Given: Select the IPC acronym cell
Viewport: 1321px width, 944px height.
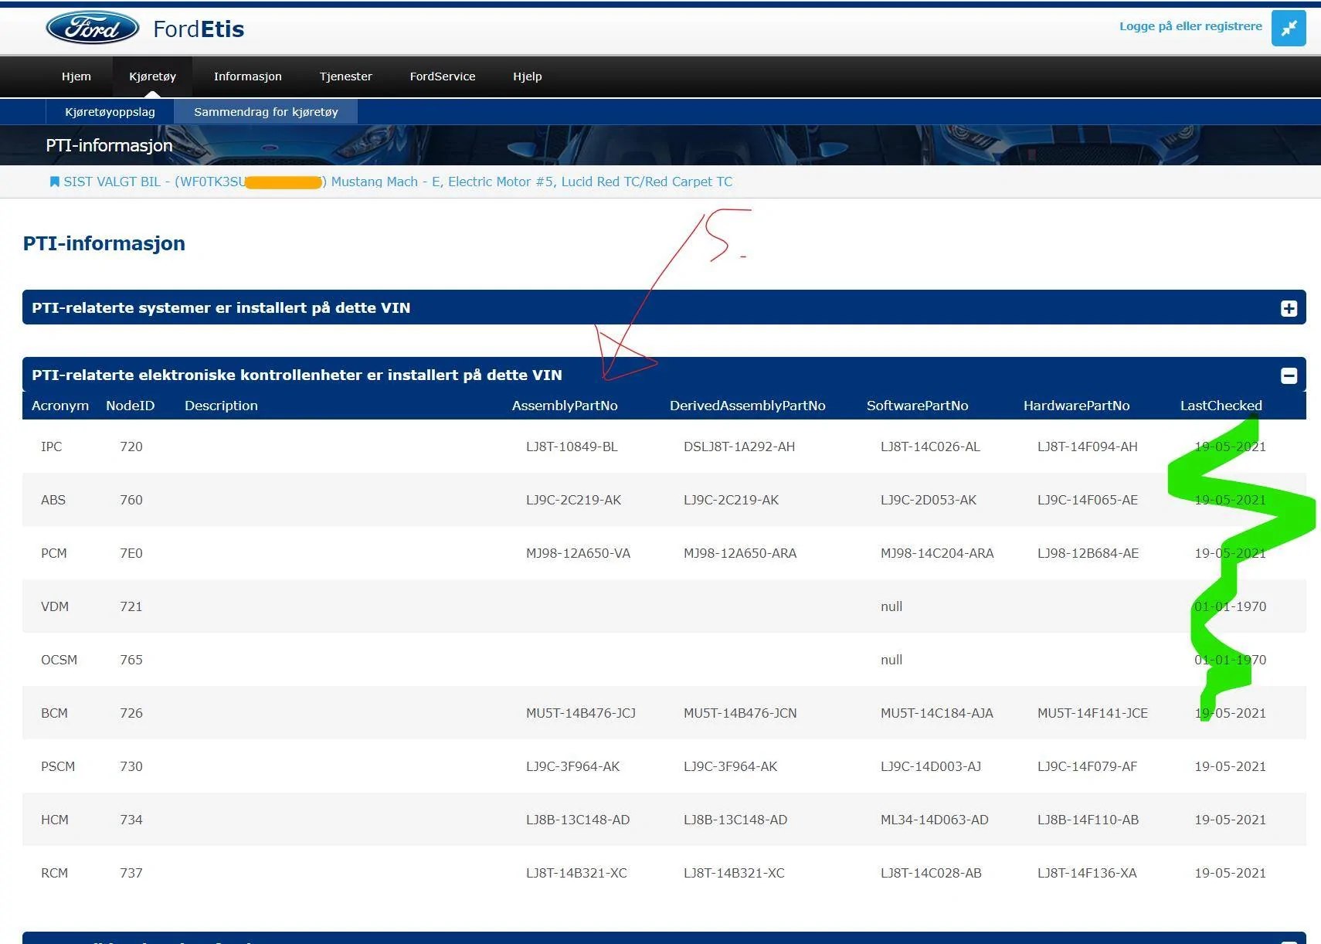Looking at the screenshot, I should point(51,447).
